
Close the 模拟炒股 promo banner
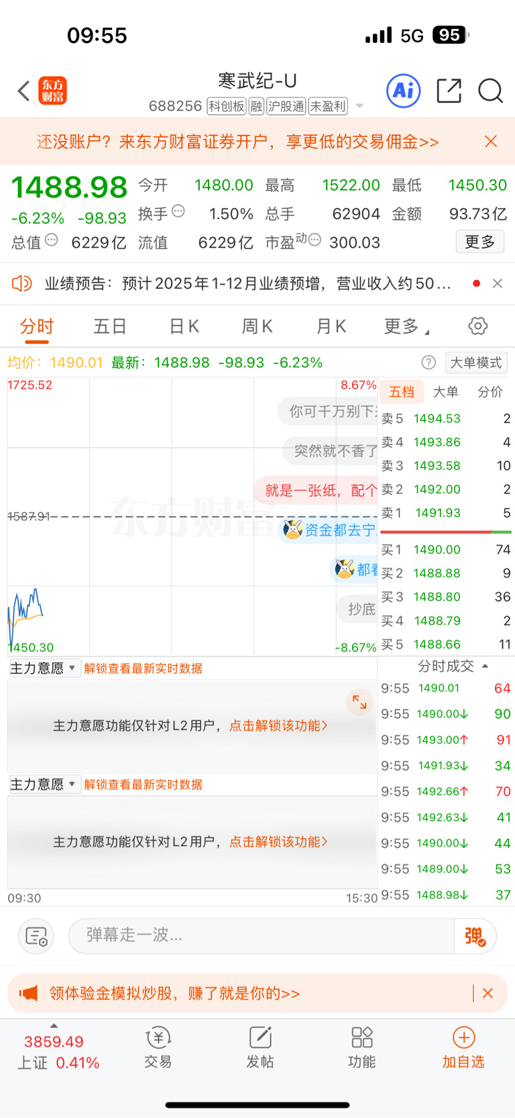pos(488,993)
